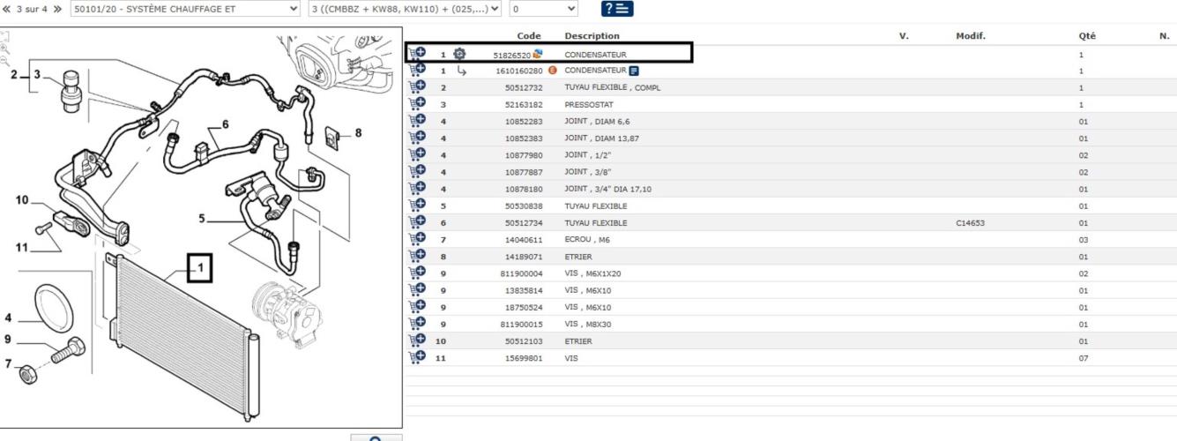The image size is (1177, 441).
Task: Add part 51826520 to cart
Action: coord(418,54)
